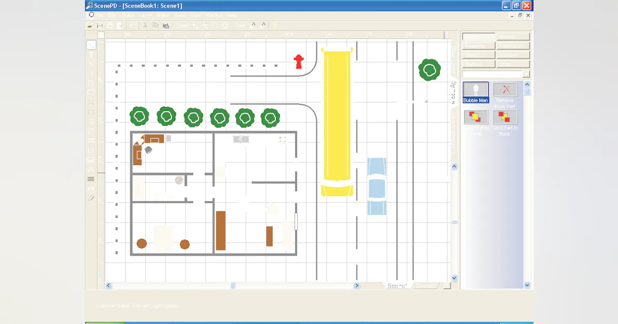Select the yellow bus on the road
618x324 pixels.
click(337, 121)
